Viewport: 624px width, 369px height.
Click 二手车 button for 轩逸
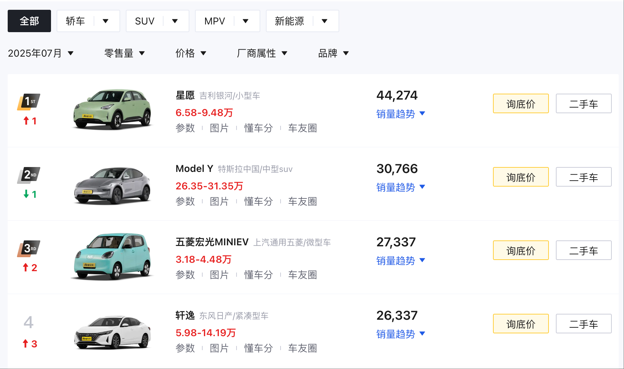[x=584, y=324]
